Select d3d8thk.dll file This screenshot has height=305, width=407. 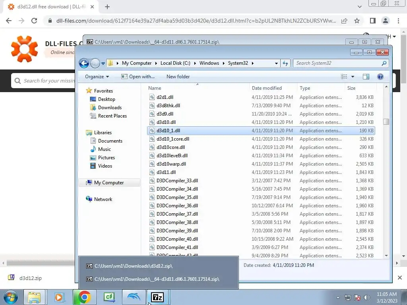261,106
